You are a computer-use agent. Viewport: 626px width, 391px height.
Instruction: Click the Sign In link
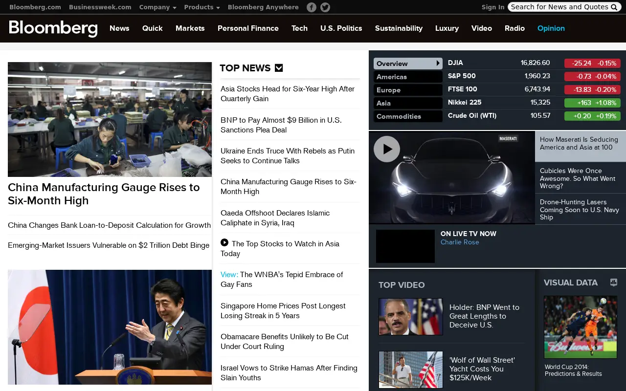pyautogui.click(x=493, y=7)
